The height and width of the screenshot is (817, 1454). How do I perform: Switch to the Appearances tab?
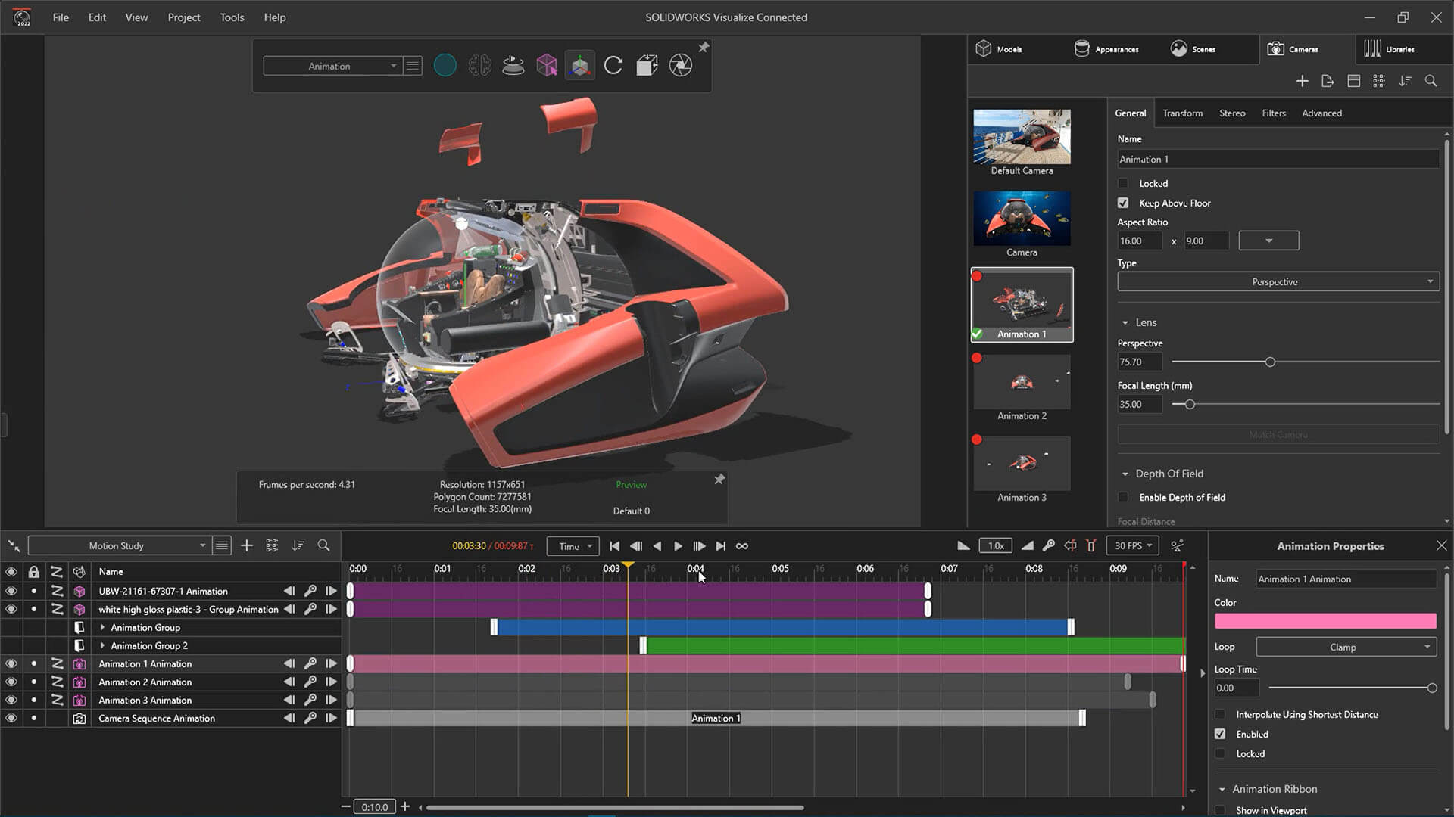click(x=1106, y=49)
